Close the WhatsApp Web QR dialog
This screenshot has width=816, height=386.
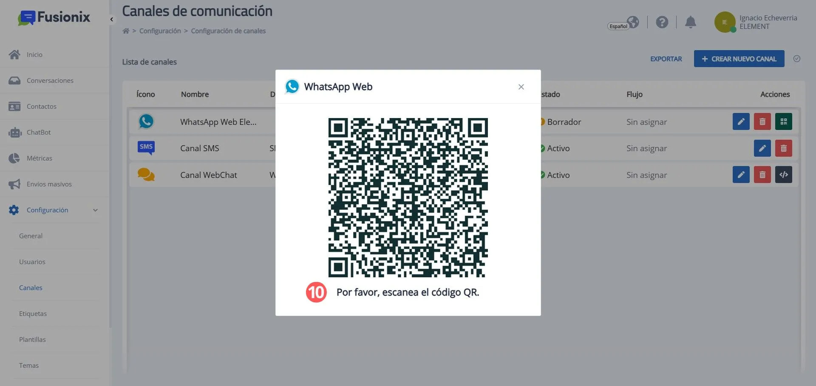click(521, 87)
